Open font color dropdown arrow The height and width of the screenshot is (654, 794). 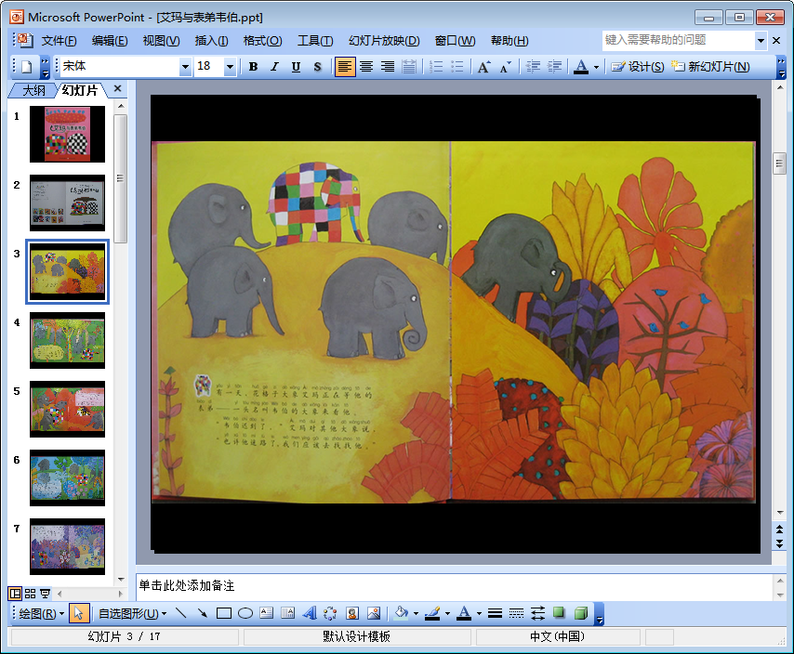tap(596, 67)
